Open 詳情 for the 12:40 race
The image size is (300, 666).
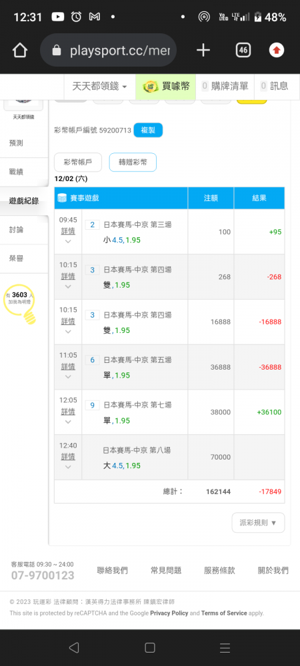tap(68, 457)
